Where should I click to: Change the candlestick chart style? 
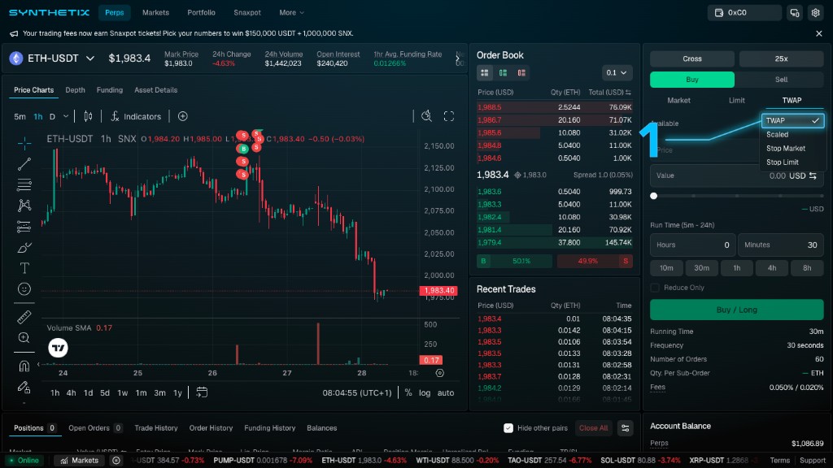88,116
